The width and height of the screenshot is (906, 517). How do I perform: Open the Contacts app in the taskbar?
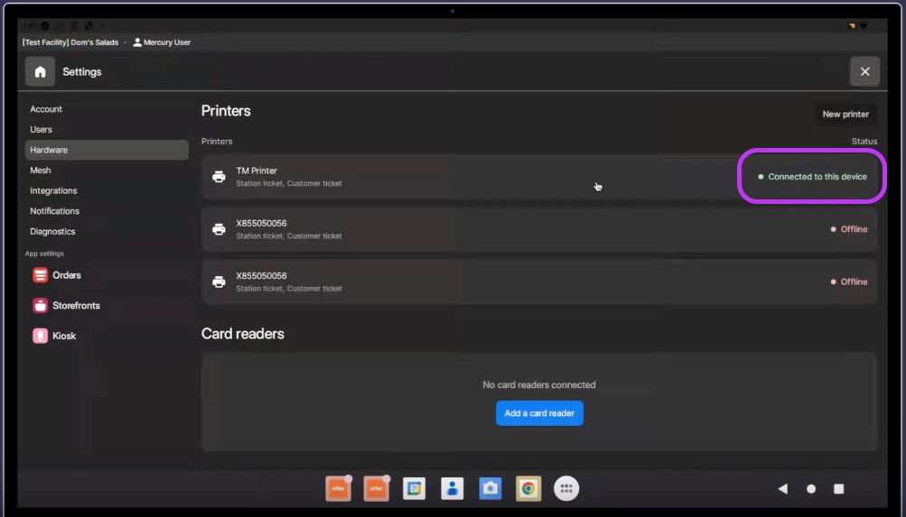tap(452, 488)
